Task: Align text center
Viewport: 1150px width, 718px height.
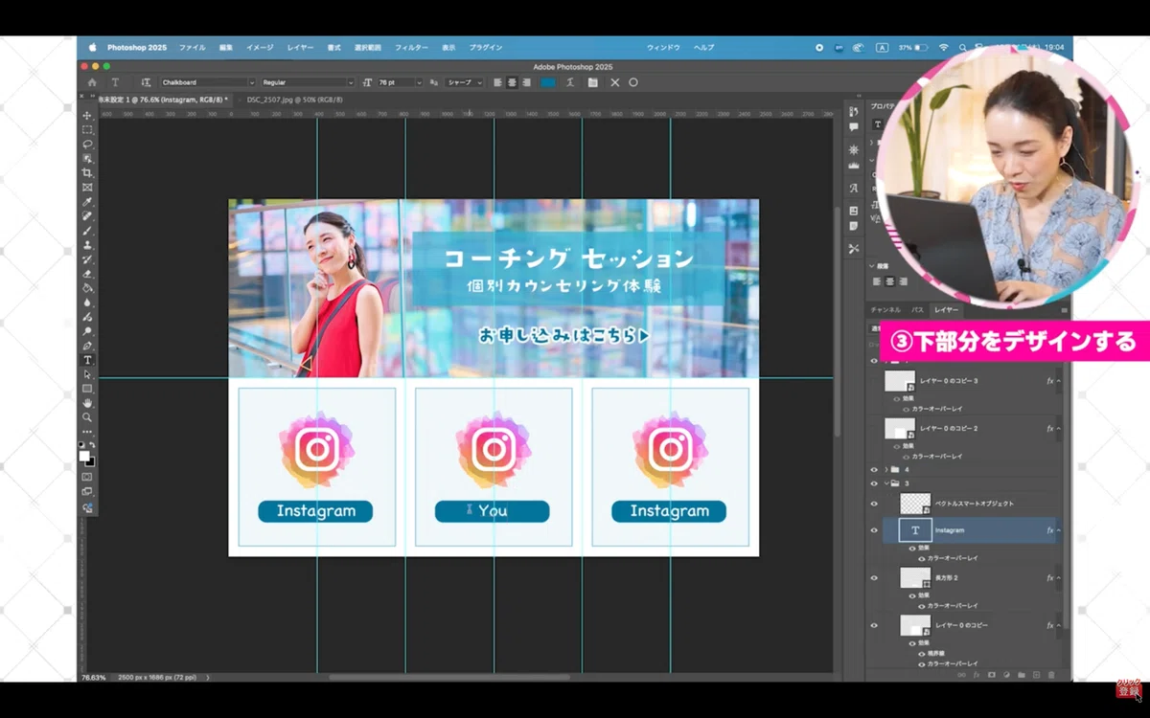Action: [x=513, y=82]
